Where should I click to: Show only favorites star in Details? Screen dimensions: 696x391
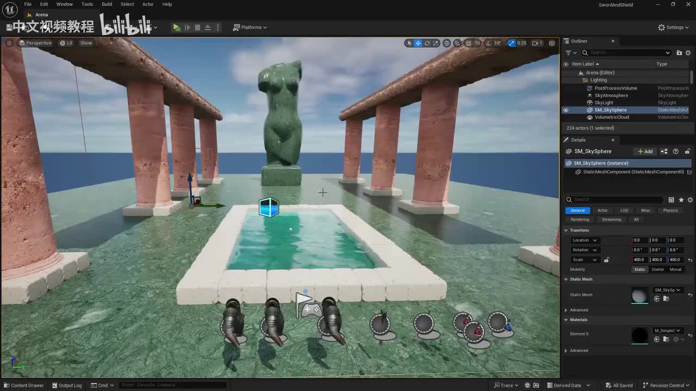click(681, 200)
